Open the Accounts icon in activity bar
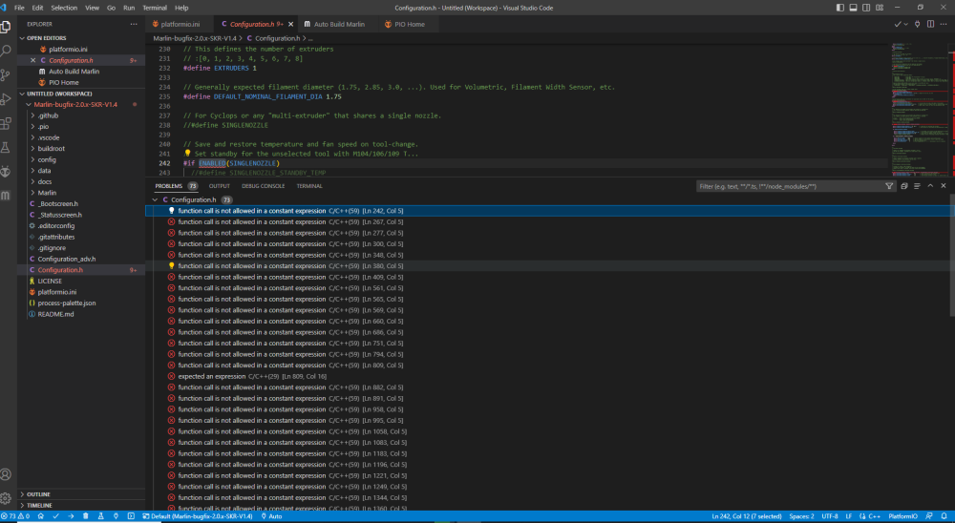Image resolution: width=955 pixels, height=523 pixels. [7, 473]
